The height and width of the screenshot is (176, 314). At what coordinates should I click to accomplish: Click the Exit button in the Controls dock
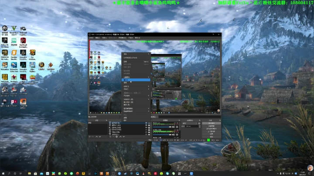click(x=212, y=137)
